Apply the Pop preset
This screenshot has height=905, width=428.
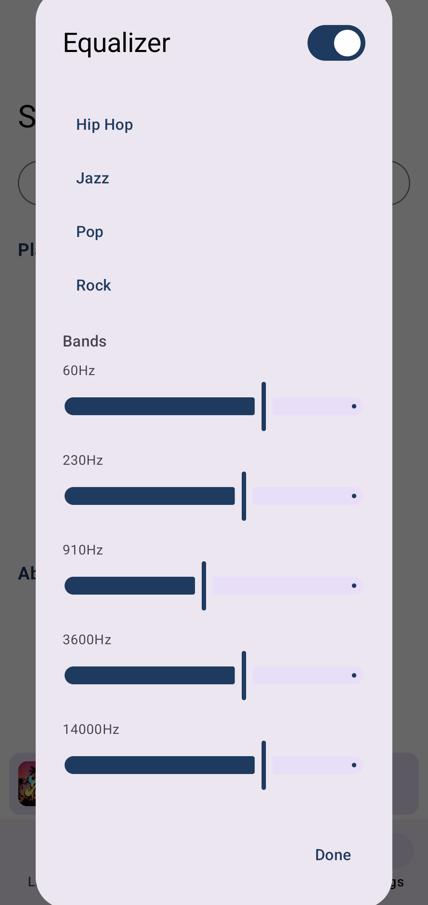90,232
